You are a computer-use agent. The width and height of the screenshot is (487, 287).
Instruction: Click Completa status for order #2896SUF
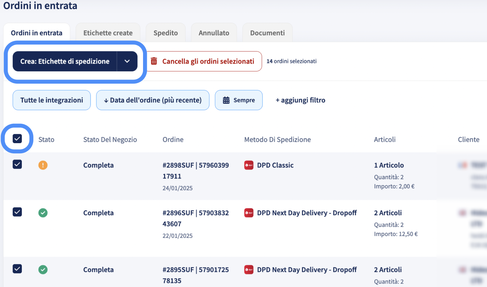click(x=98, y=213)
